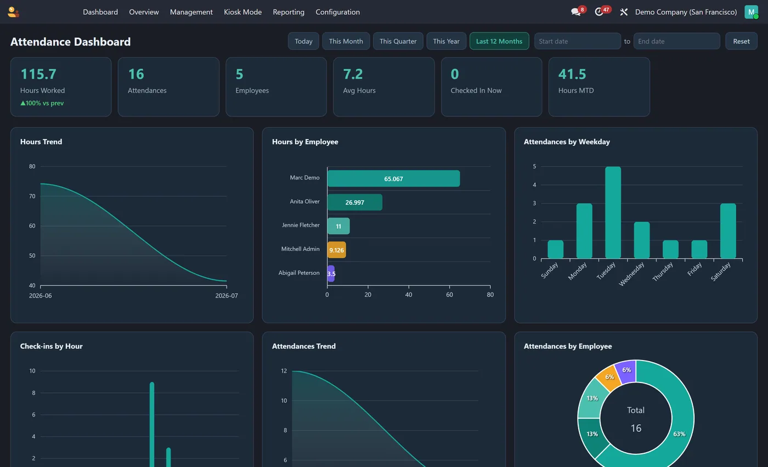Click the "▲100% vs prev" indicator

[x=42, y=103]
